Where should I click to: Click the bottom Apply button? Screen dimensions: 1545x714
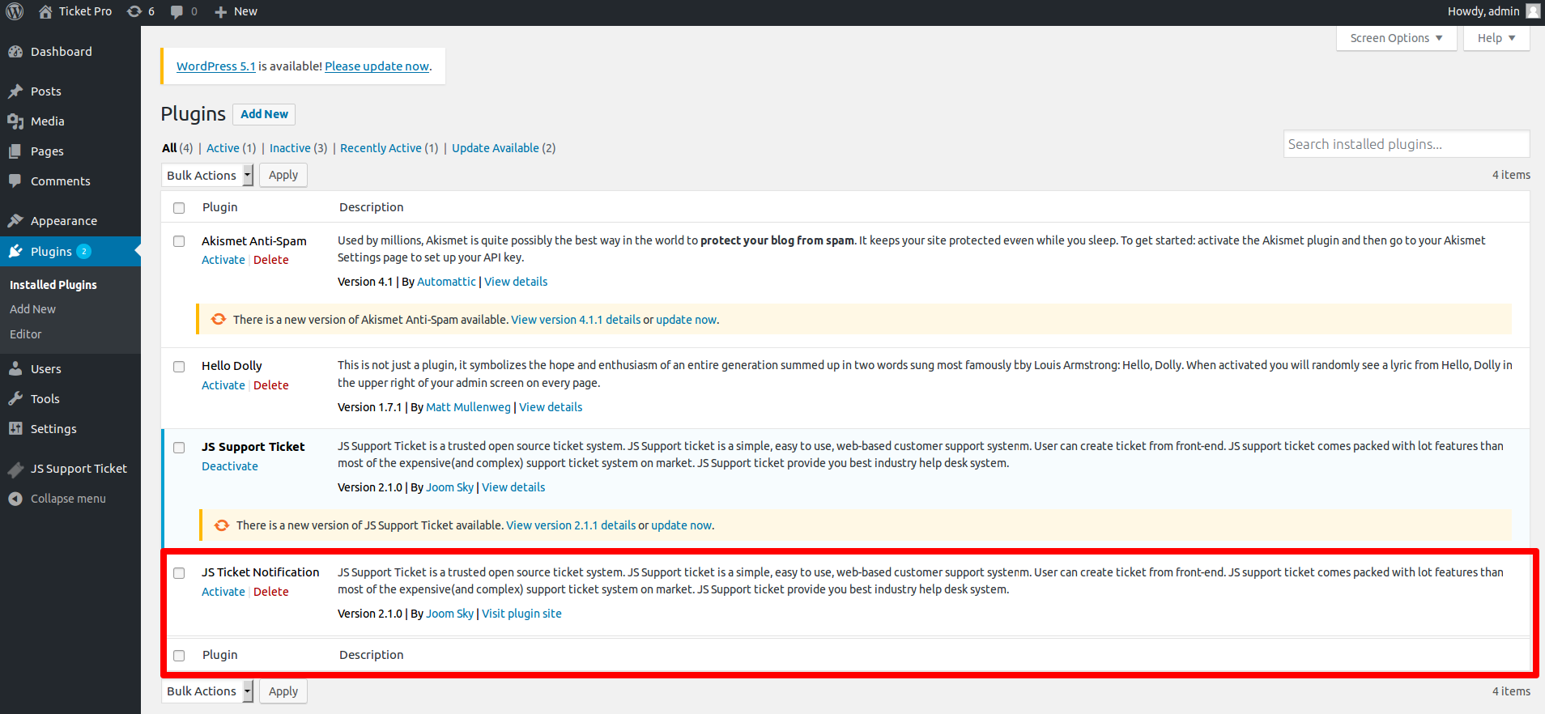283,691
